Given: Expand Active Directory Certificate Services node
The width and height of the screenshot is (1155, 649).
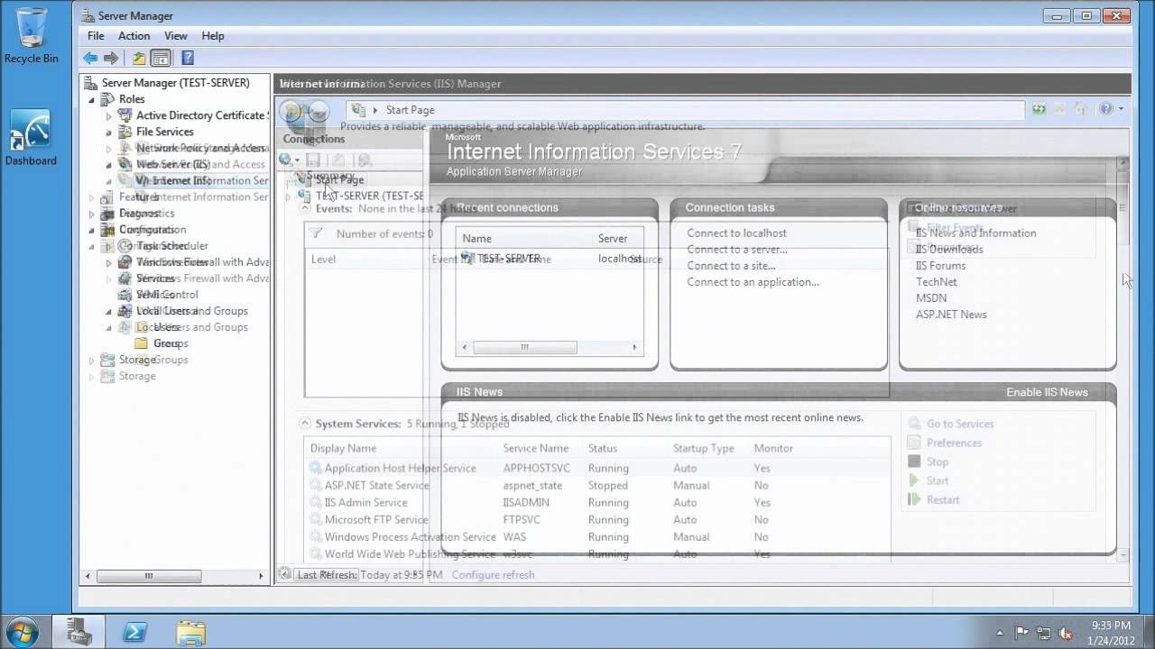Looking at the screenshot, I should [x=109, y=115].
